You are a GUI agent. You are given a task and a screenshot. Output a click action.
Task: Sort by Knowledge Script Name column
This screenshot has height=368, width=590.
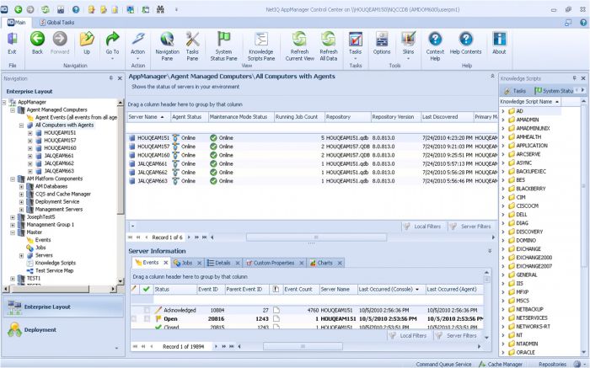pyautogui.click(x=529, y=102)
